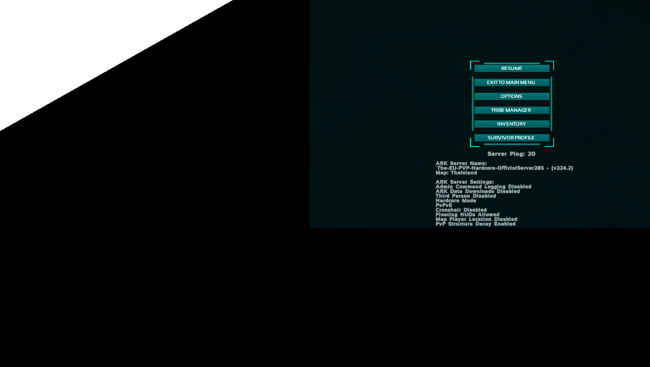
Task: Click the Map: TheIsland text
Action: pos(456,173)
